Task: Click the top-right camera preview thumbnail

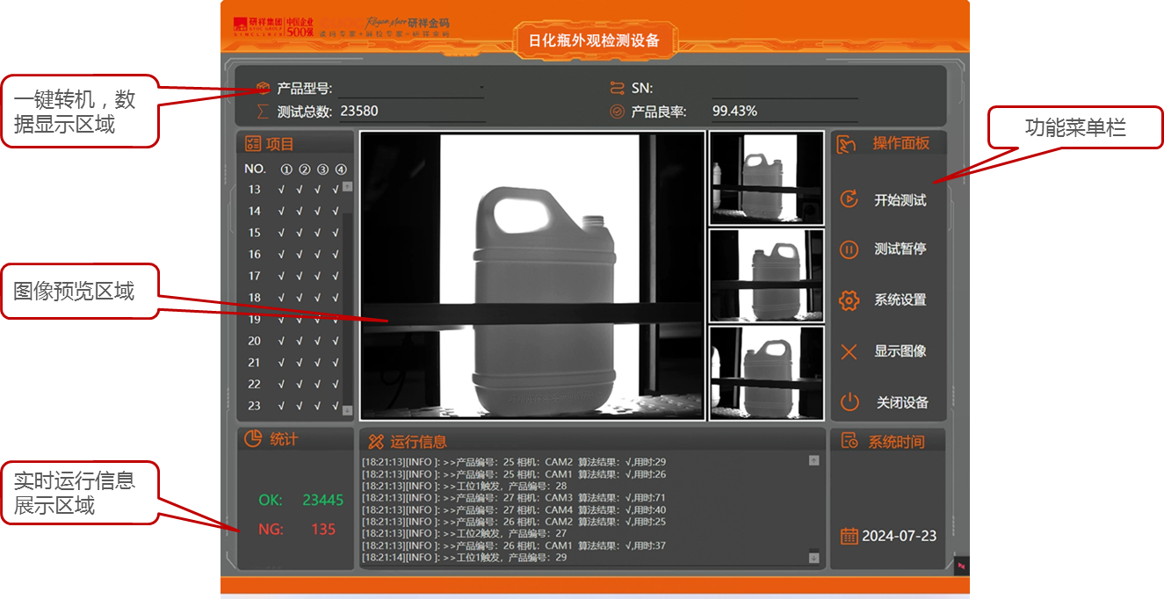Action: click(765, 179)
